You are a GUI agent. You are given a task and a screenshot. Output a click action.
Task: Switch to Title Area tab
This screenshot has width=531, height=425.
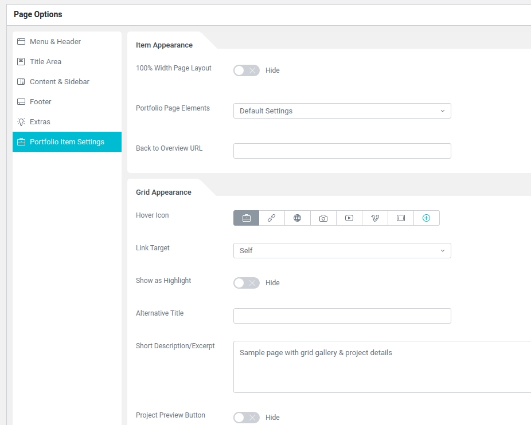[x=45, y=62]
